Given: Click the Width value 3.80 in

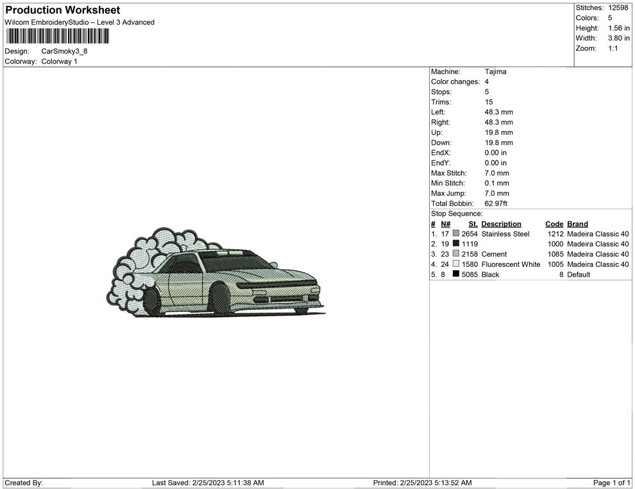Looking at the screenshot, I should point(619,38).
